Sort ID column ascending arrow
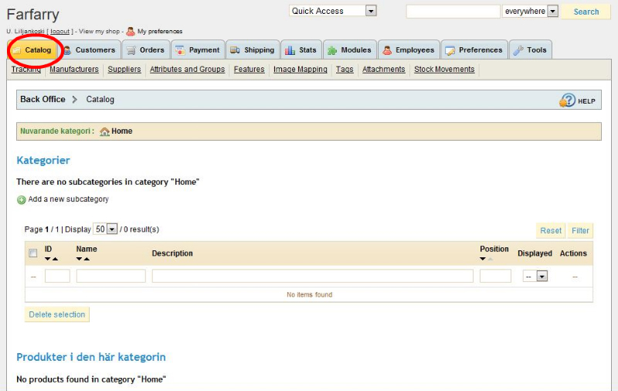The image size is (618, 391). 55,259
